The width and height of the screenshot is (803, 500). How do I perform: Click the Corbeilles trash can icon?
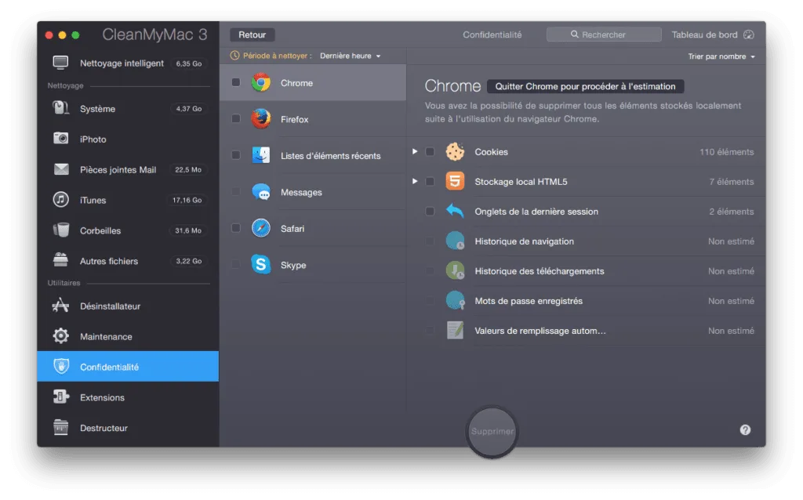(61, 230)
